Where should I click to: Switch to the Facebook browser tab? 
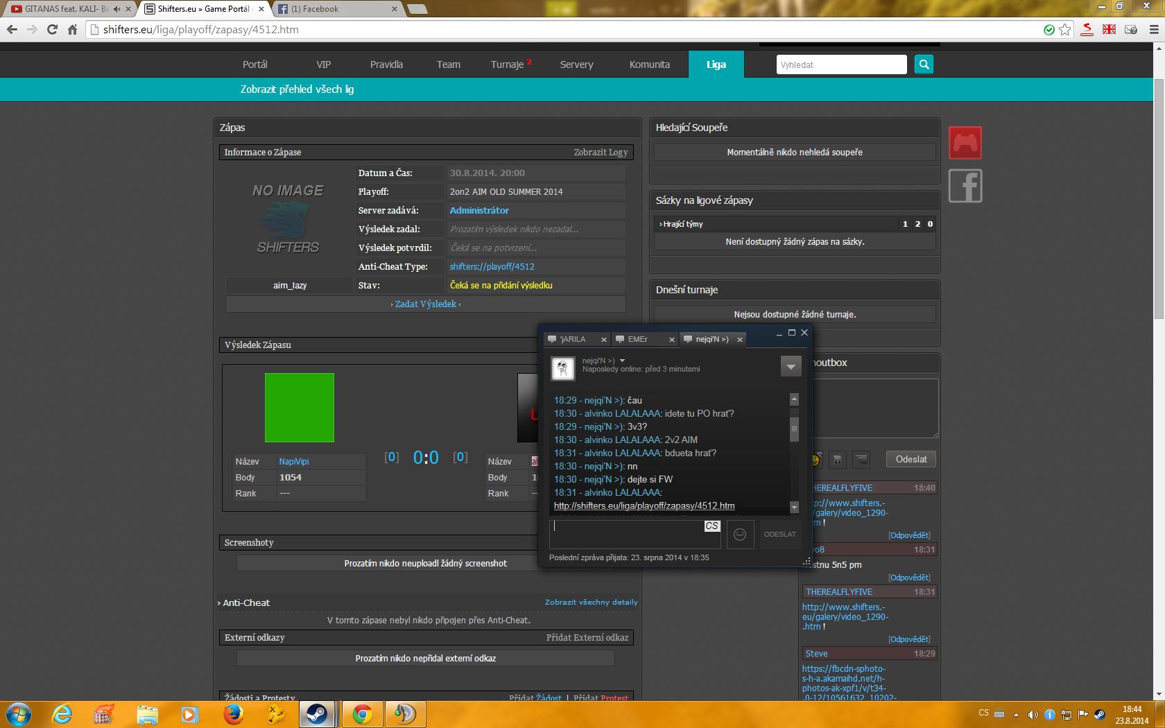point(336,9)
